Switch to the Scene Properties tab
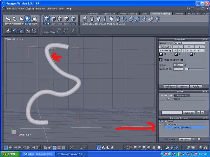210x157 pixels. tap(182, 95)
